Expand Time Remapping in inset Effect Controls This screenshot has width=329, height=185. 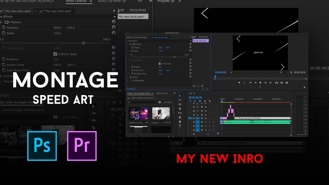(127, 80)
